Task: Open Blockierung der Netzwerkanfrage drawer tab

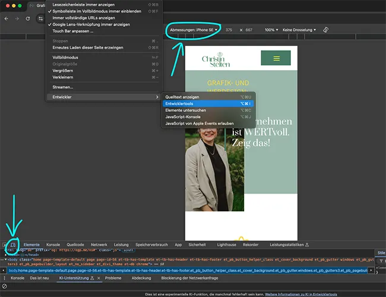Action: (189, 278)
